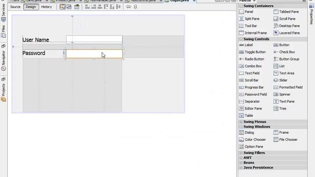Click the Center Horizontally toolbar icon

[x=100, y=7]
